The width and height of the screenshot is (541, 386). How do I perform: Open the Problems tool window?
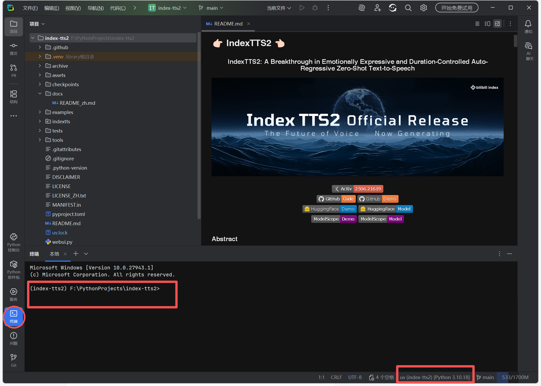(x=14, y=339)
